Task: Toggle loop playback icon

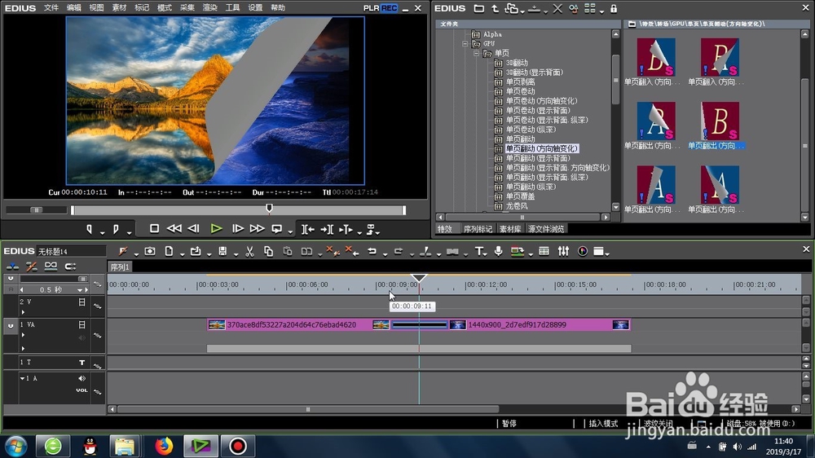Action: [277, 229]
